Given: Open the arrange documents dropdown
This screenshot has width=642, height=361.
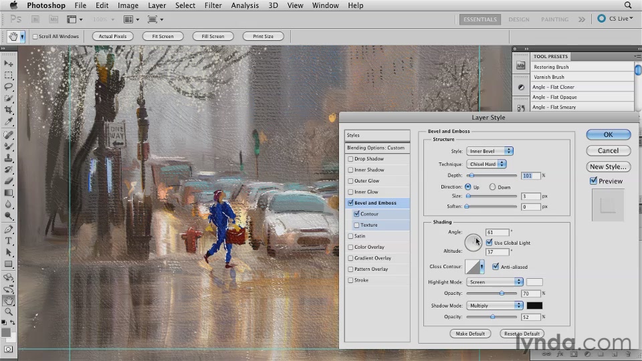Looking at the screenshot, I should [x=131, y=19].
